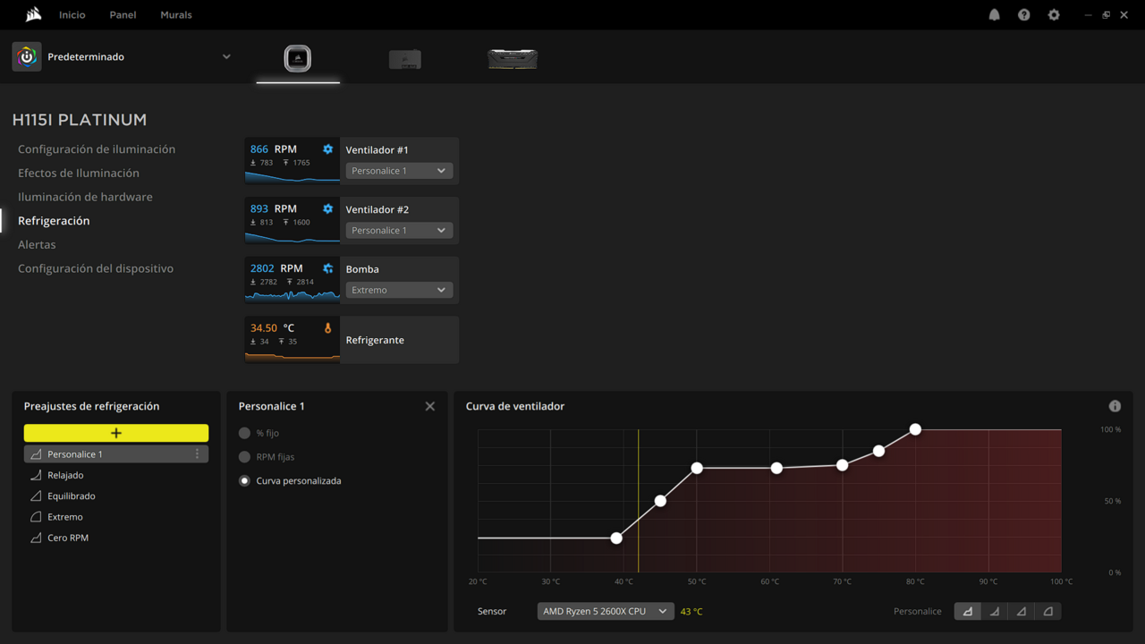This screenshot has width=1145, height=644.
Task: Click the fan icon beside 866 RPM
Action: (x=327, y=149)
